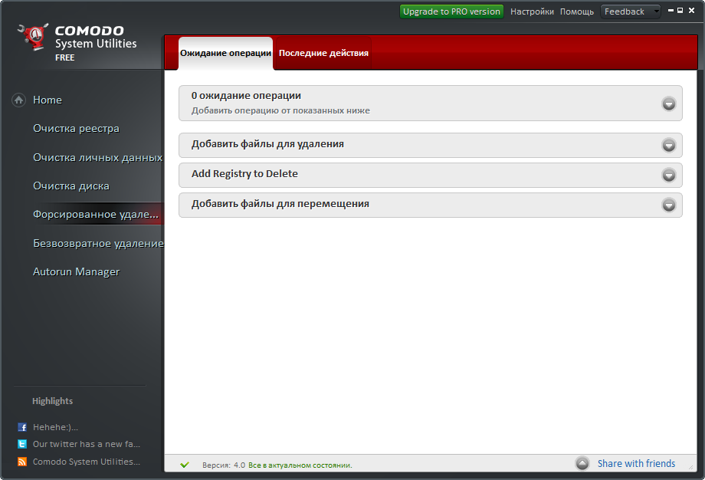Image resolution: width=705 pixels, height=480 pixels.
Task: Open the Twitter highlight icon
Action: [22, 444]
